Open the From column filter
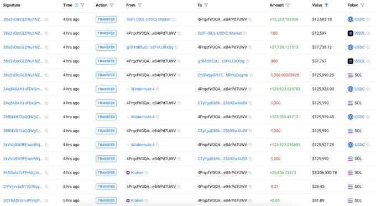Image resolution: width=376 pixels, height=206 pixels. pyautogui.click(x=139, y=5)
